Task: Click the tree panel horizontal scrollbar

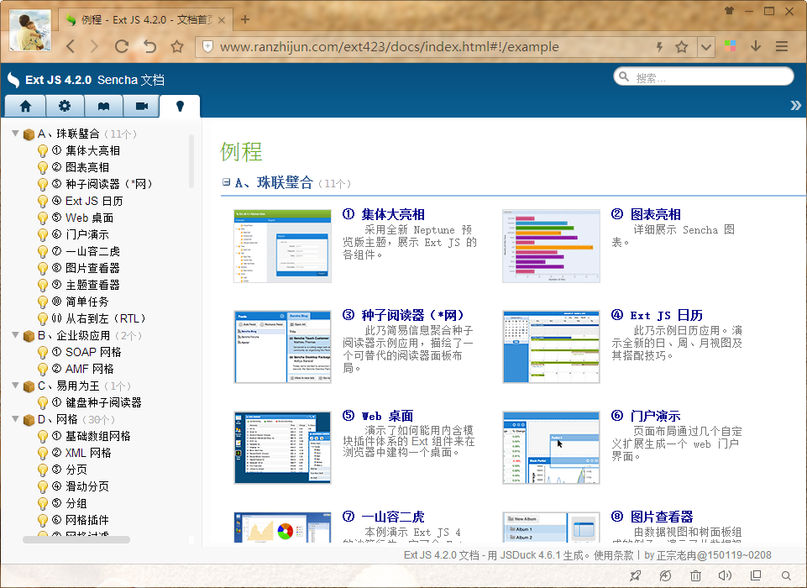Action: click(x=76, y=539)
